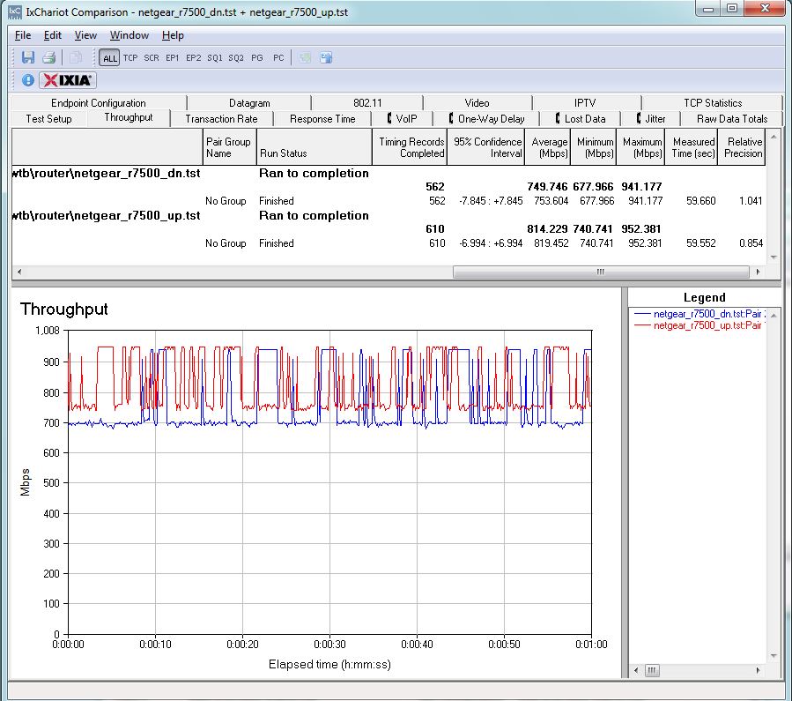This screenshot has height=701, width=792.
Task: Select the SQ2 filter button
Action: pyautogui.click(x=236, y=58)
